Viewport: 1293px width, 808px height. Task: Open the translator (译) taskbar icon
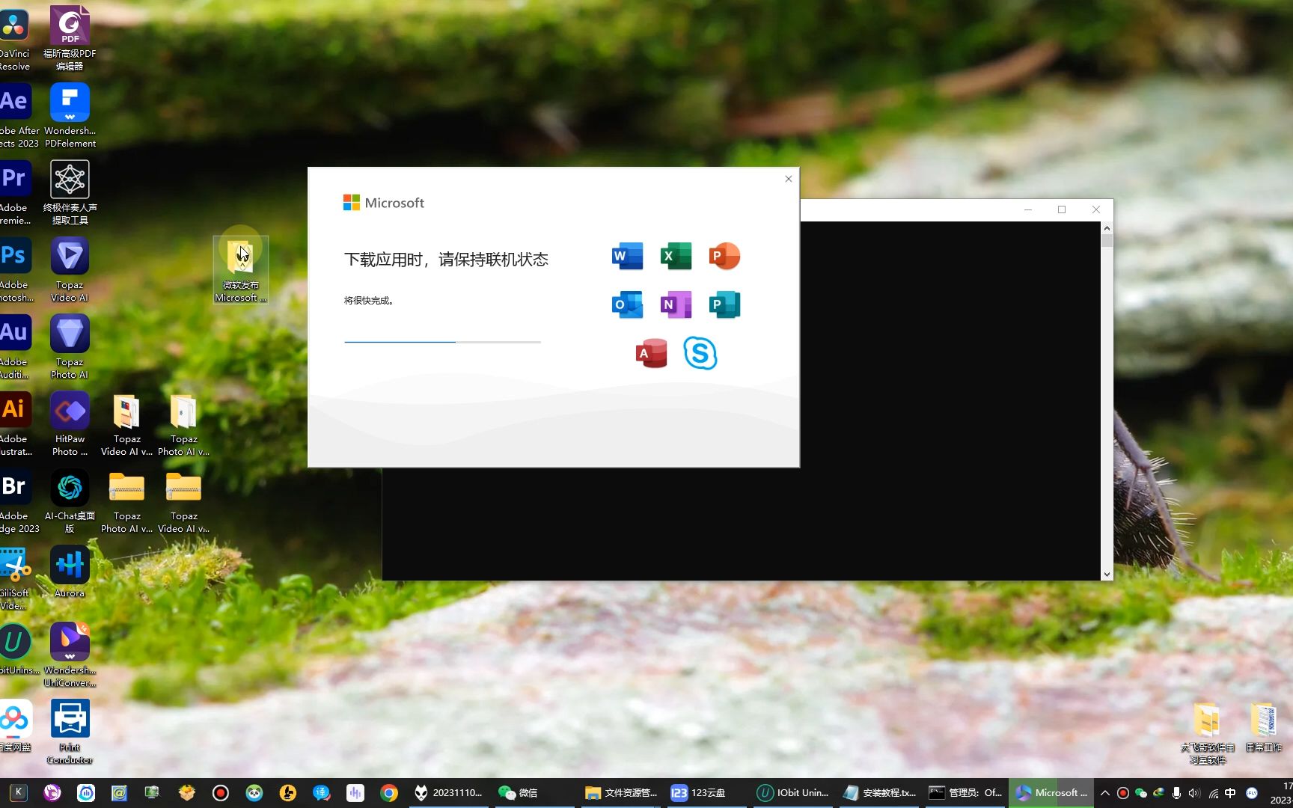tap(322, 793)
